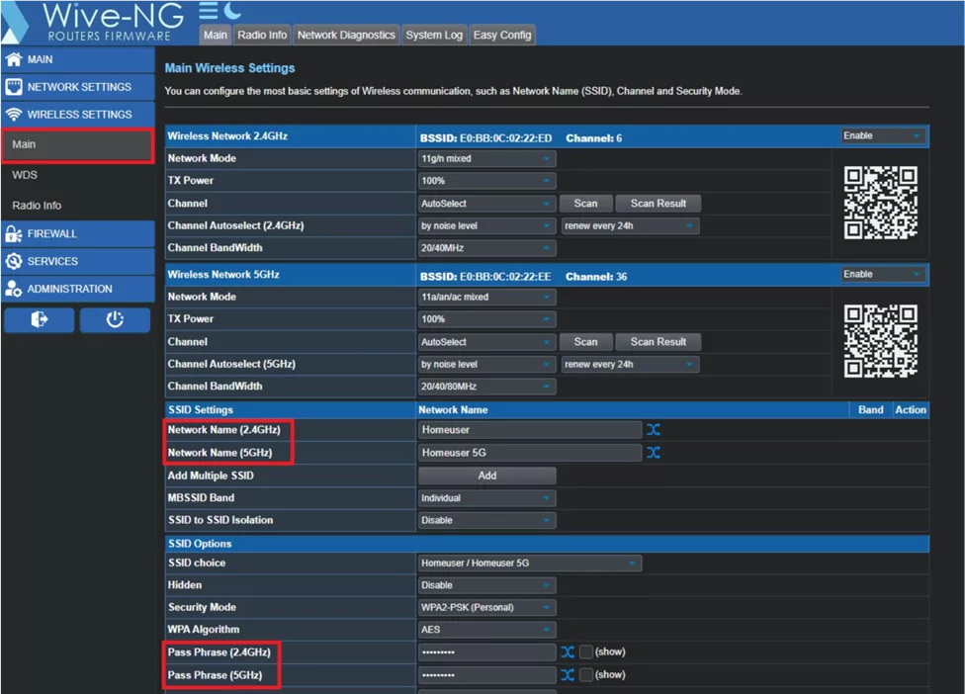Generate random 2.4GHz pass phrase via shuffle icon
Image resolution: width=965 pixels, height=694 pixels.
click(567, 652)
